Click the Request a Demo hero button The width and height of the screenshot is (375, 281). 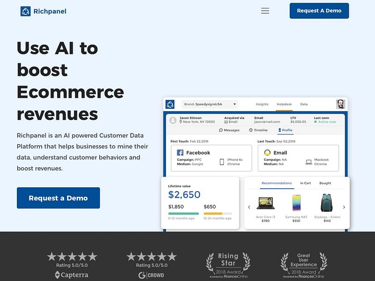pos(58,198)
